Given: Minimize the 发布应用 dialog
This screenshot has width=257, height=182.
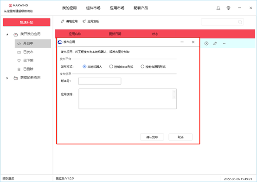Looking at the screenshot, I should (182, 42).
